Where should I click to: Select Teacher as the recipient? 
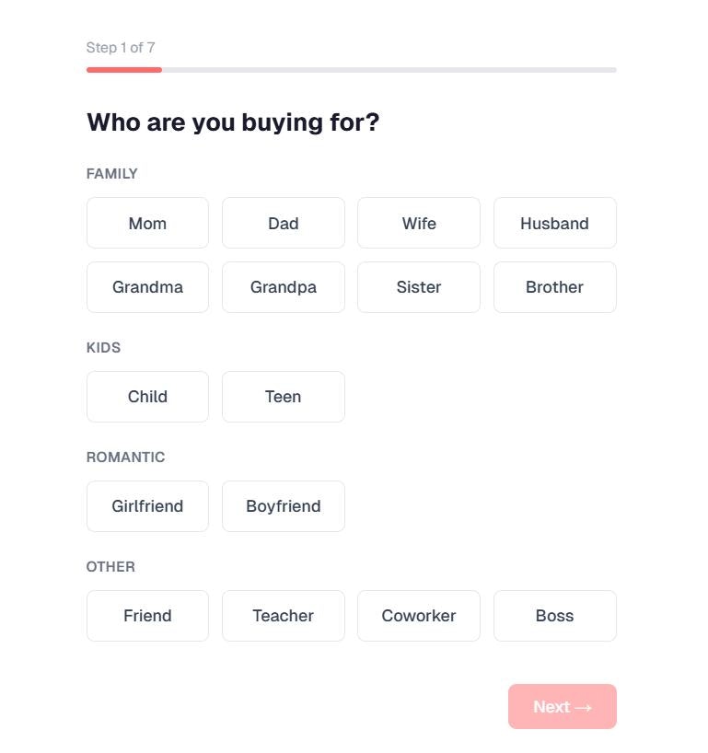point(283,616)
